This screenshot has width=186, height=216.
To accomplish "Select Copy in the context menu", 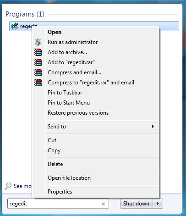I will click(x=95, y=150).
